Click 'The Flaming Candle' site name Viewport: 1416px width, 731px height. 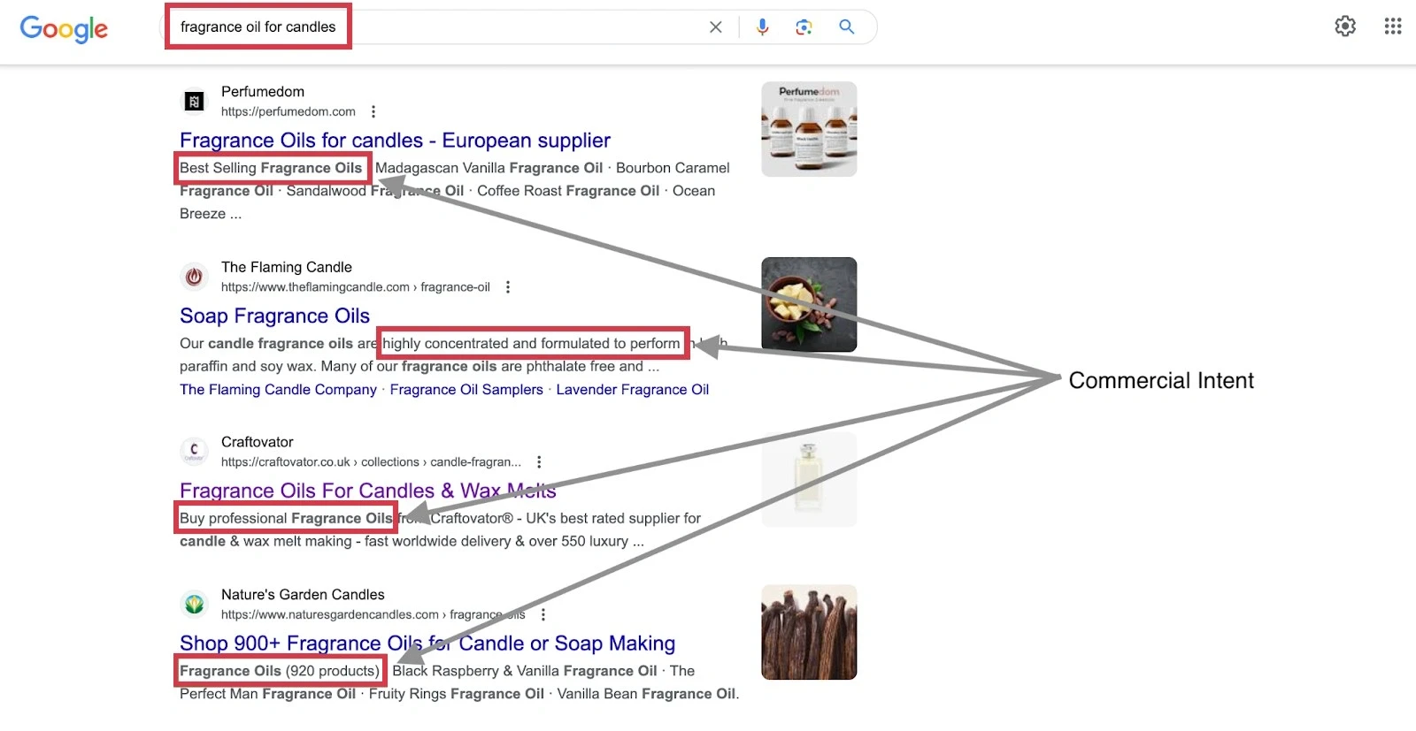(287, 267)
